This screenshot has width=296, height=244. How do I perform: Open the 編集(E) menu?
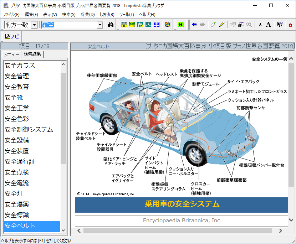[31, 15]
